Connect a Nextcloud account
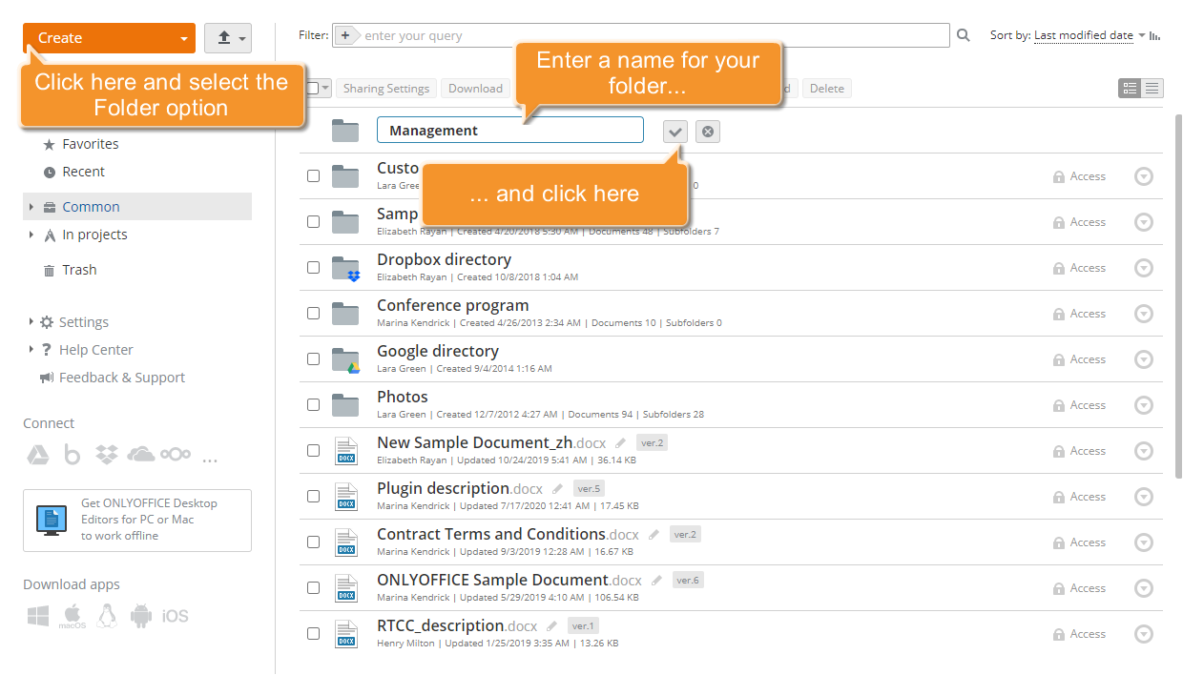The image size is (1183, 675). [x=176, y=454]
